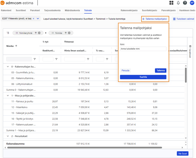Remove the Nimike grouping chip
The image size is (196, 158).
69,33
